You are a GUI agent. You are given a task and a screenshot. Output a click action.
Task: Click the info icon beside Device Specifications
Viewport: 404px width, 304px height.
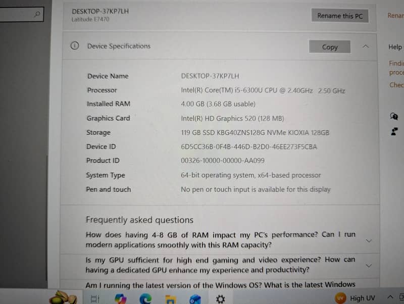click(75, 46)
